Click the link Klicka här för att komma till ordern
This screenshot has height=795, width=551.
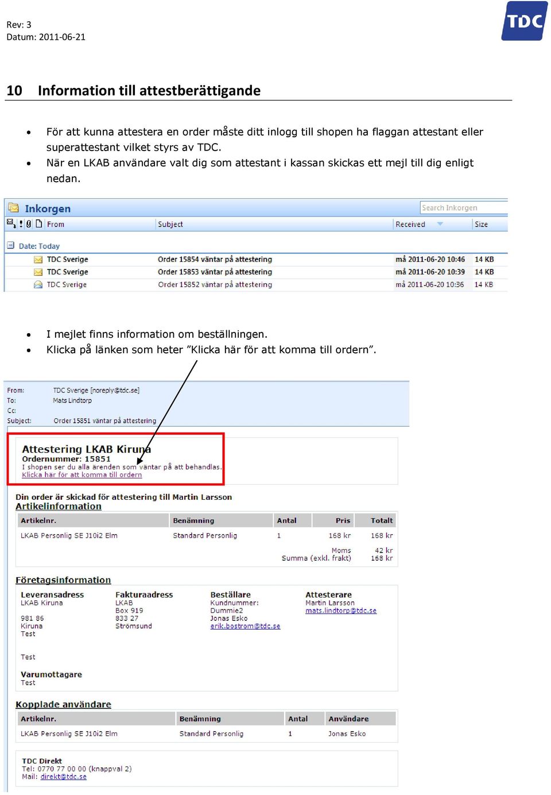(82, 475)
